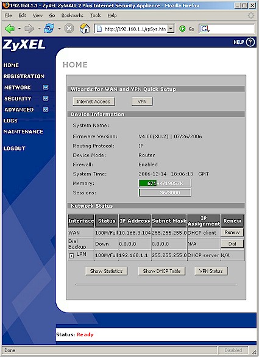Click the Show Statistics button
The width and height of the screenshot is (259, 357).
coord(107,271)
